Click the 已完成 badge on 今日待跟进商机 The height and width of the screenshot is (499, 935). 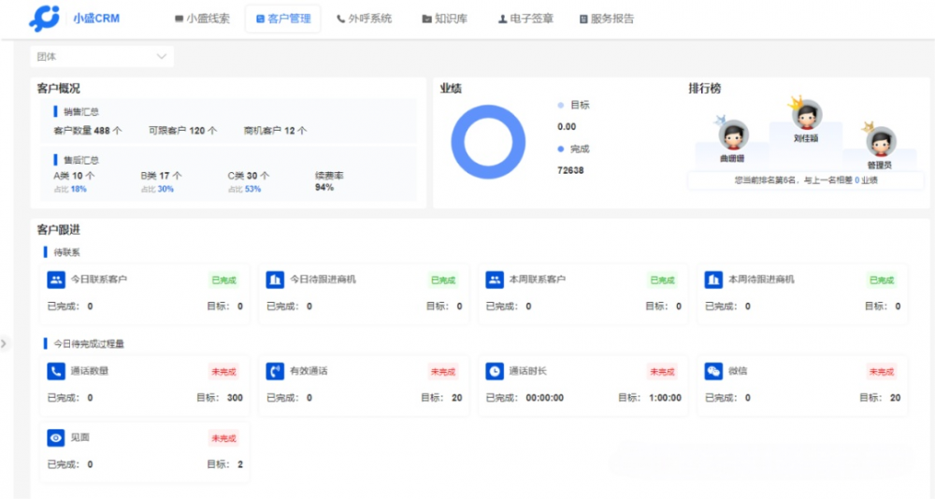coord(443,279)
